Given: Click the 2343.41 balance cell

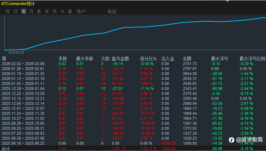Looking at the screenshot, I should pyautogui.click(x=190, y=88).
